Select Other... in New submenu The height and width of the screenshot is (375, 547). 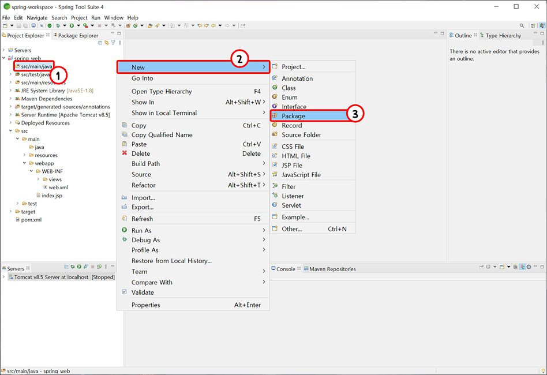pyautogui.click(x=313, y=229)
